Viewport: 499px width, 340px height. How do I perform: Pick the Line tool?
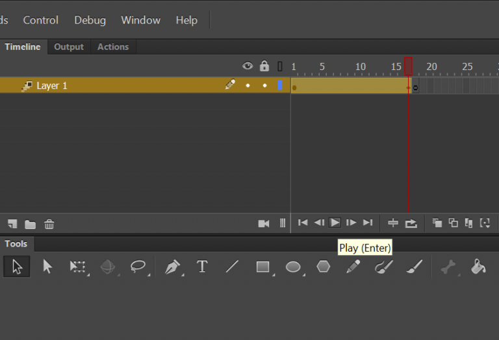[x=232, y=267]
